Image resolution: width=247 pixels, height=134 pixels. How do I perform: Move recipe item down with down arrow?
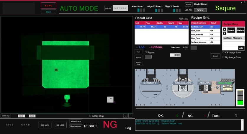(x=224, y=33)
